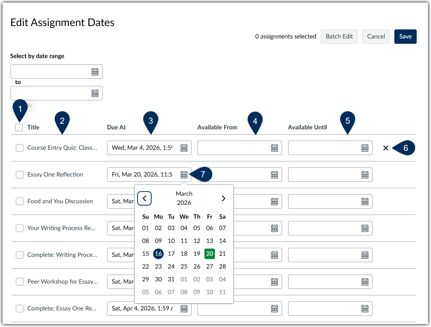
Task: Click the Due At column header
Action: (116, 127)
